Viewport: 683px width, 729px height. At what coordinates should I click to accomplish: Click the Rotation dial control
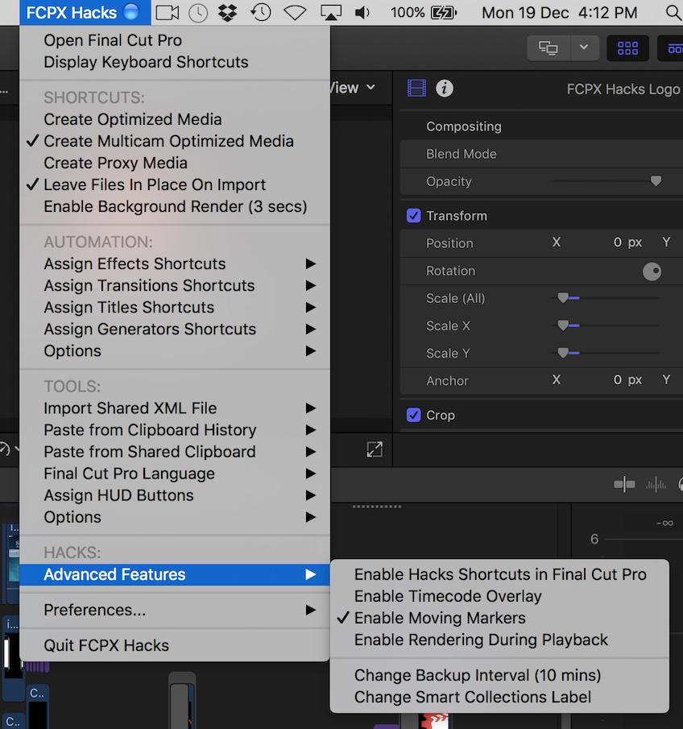(x=652, y=271)
